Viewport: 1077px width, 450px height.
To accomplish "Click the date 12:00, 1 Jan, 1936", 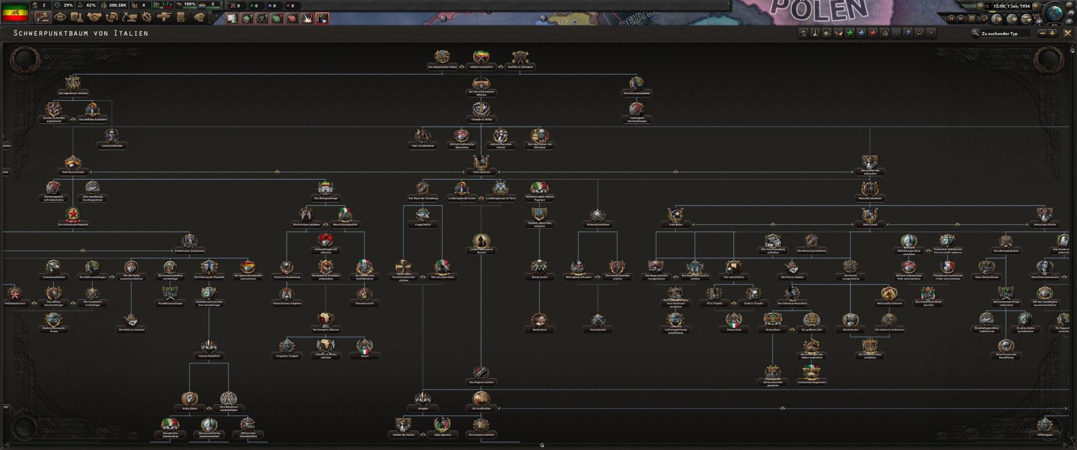I will [x=1012, y=6].
